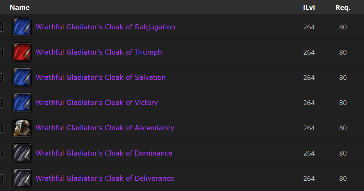Open Wrathful Gladiator's Cloak of Subjugation link
The height and width of the screenshot is (191, 364).
click(x=105, y=27)
